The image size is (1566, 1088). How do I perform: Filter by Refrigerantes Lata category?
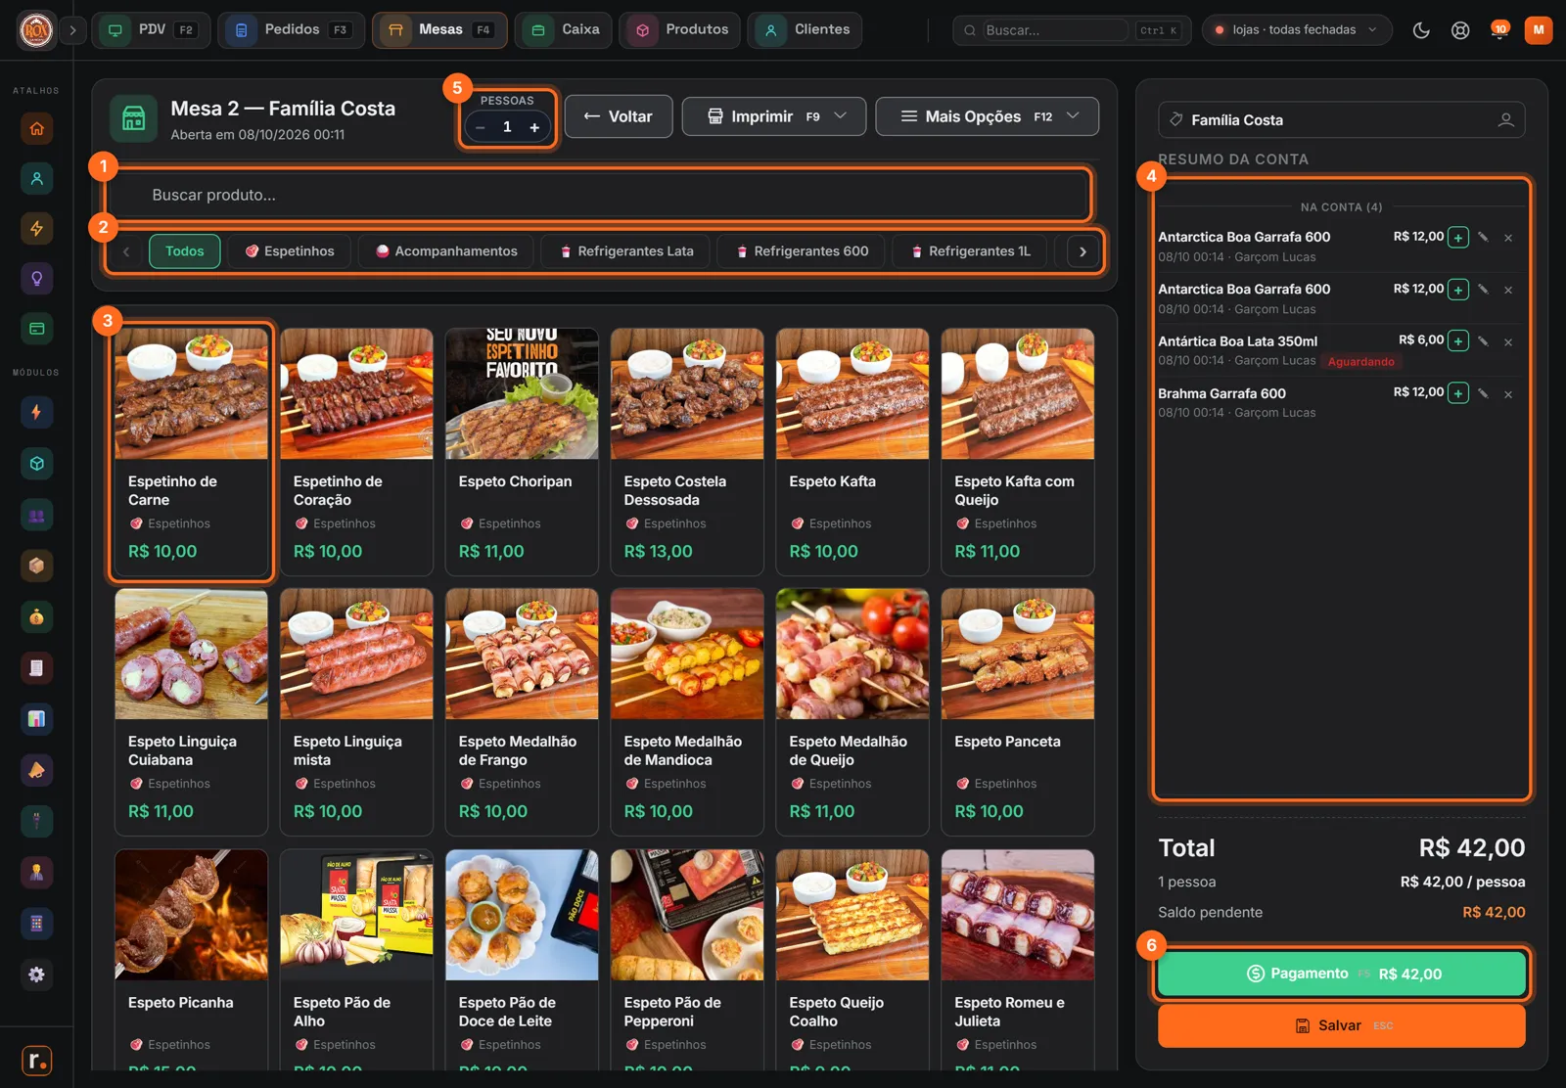[625, 251]
